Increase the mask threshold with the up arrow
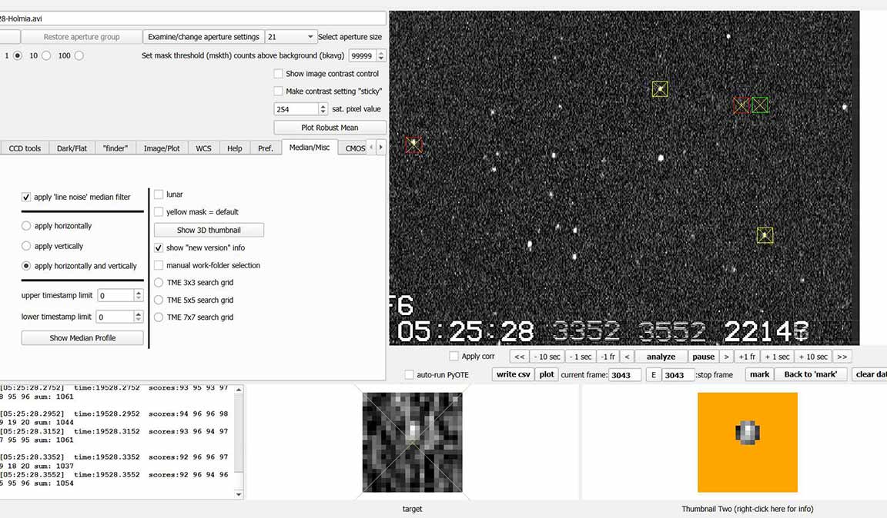 pyautogui.click(x=381, y=53)
